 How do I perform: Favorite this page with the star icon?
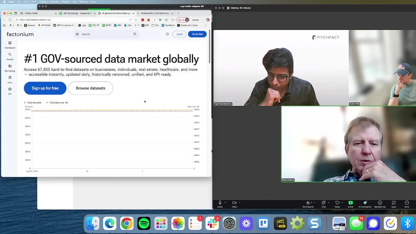pos(136,20)
